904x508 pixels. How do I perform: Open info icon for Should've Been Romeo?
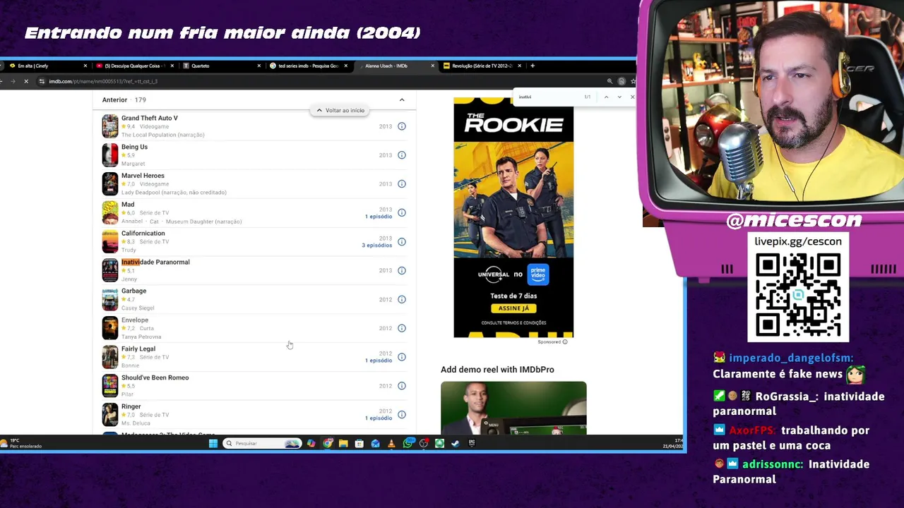pos(402,386)
